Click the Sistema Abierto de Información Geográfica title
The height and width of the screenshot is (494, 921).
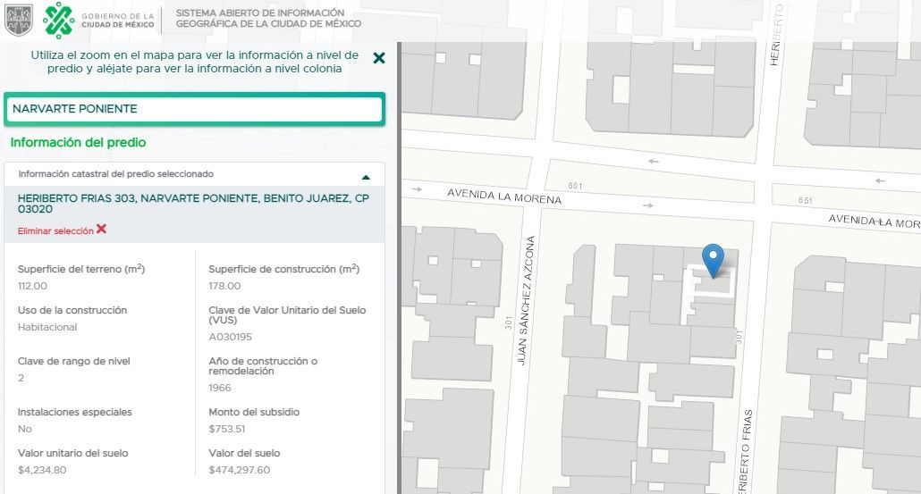tap(268, 18)
